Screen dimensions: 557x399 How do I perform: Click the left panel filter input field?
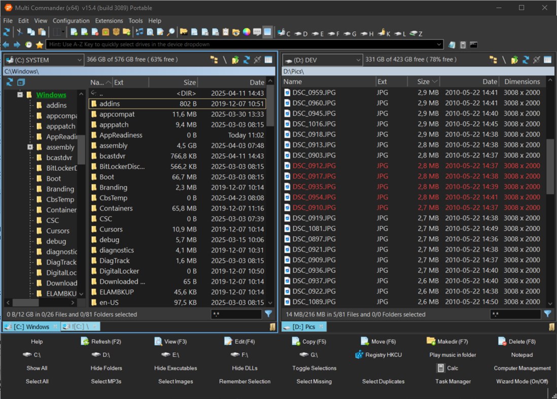(x=236, y=314)
